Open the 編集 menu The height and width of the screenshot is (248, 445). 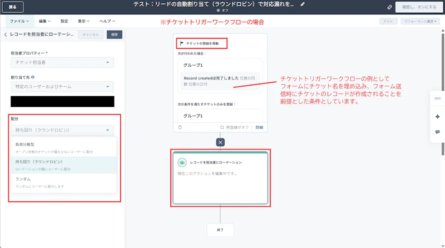pyautogui.click(x=44, y=21)
